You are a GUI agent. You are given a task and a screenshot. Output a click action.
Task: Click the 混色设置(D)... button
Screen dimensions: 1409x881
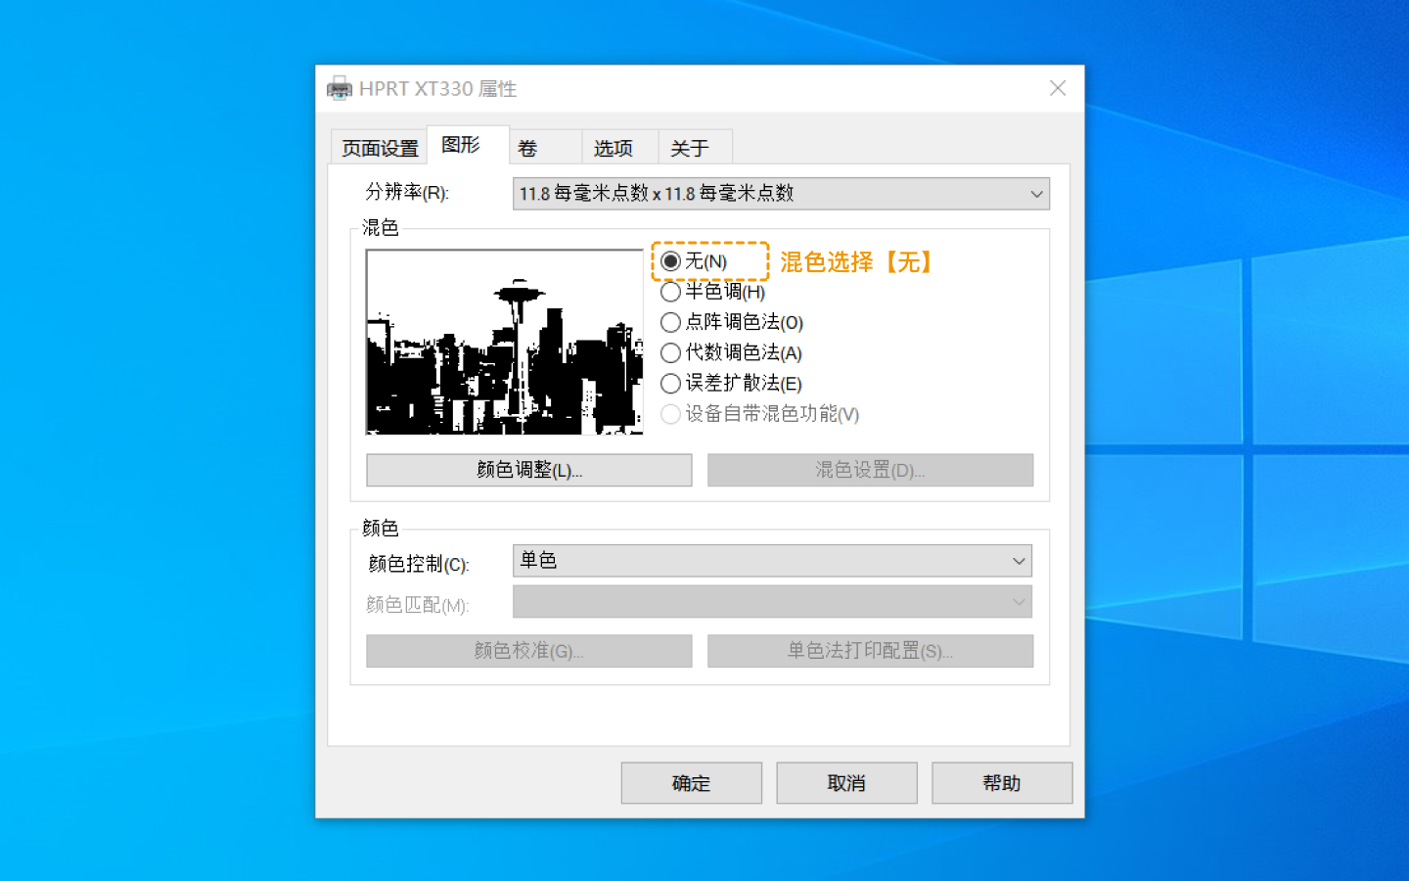[x=870, y=470]
